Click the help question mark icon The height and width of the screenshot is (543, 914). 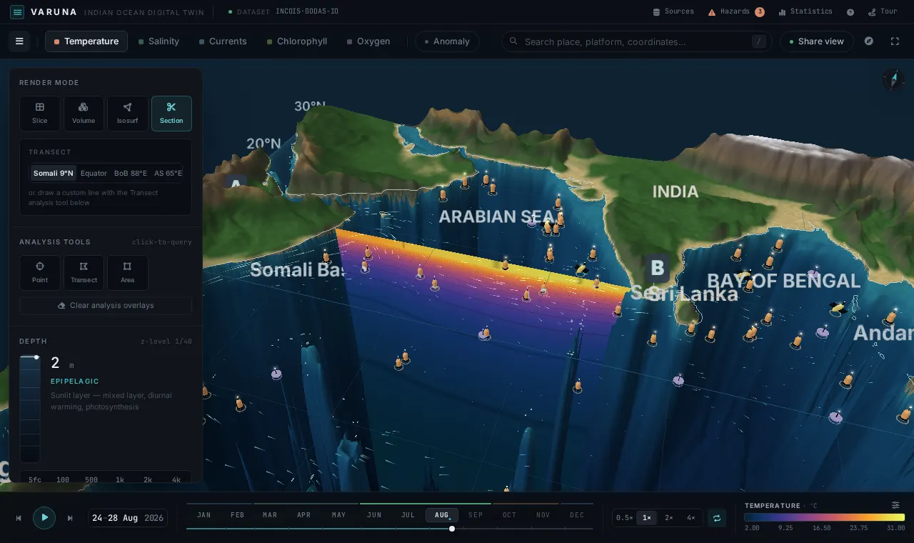click(x=850, y=12)
